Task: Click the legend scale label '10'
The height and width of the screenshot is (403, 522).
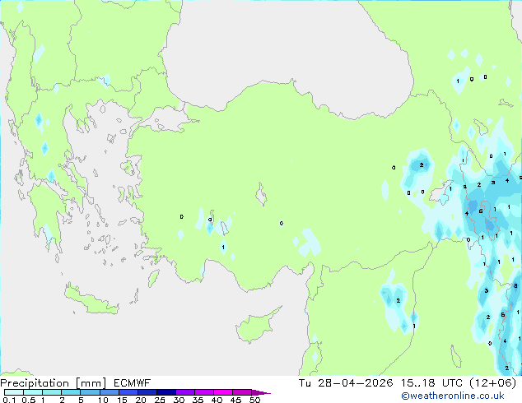Action: point(103,400)
